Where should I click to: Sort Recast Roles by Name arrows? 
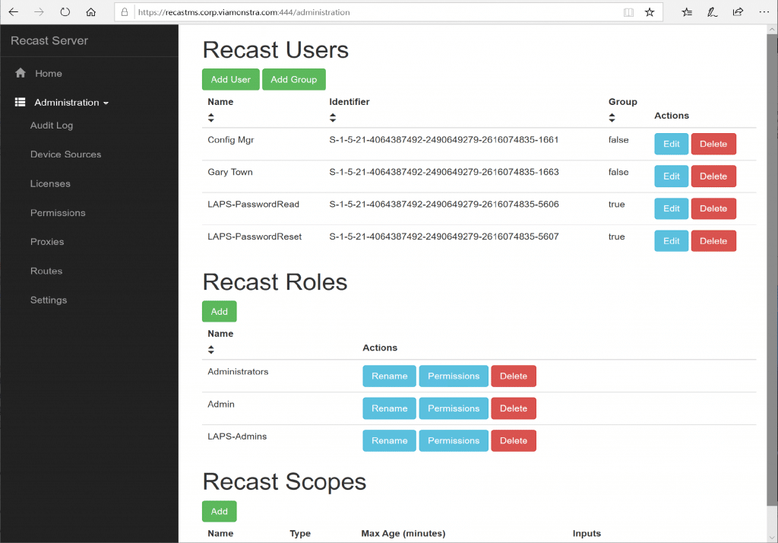[211, 350]
